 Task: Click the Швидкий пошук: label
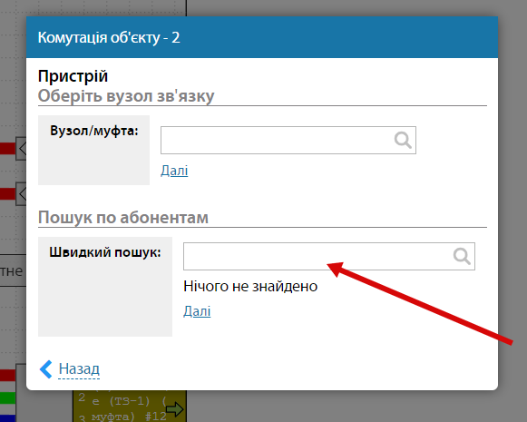(x=105, y=252)
